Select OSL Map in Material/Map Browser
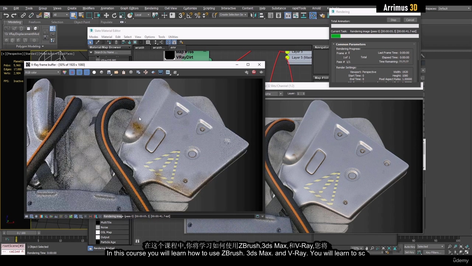 coord(106,232)
